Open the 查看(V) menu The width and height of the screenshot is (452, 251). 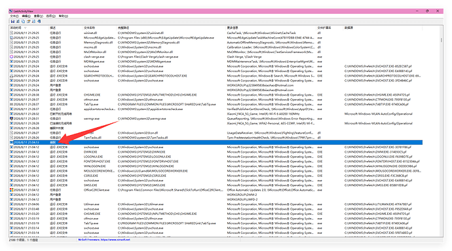(39, 16)
